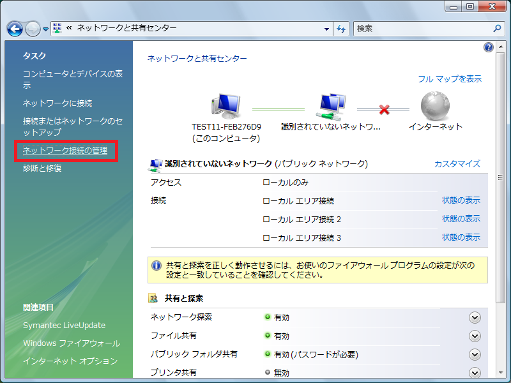Click the インターネット globe icon

(435, 107)
